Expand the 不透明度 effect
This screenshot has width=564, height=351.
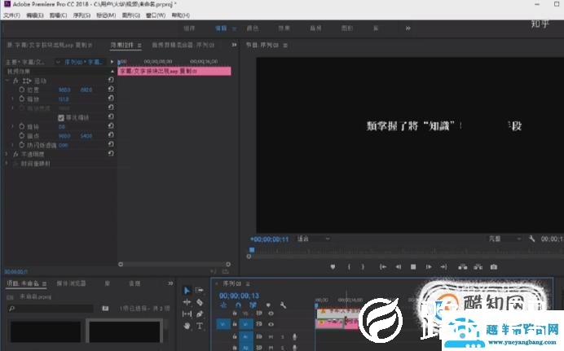click(7, 154)
